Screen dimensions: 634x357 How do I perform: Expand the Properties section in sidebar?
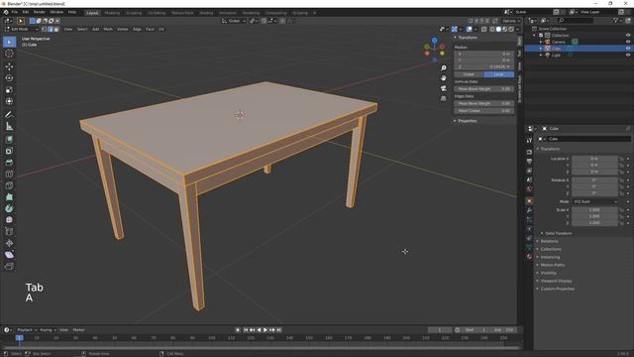[x=467, y=121]
